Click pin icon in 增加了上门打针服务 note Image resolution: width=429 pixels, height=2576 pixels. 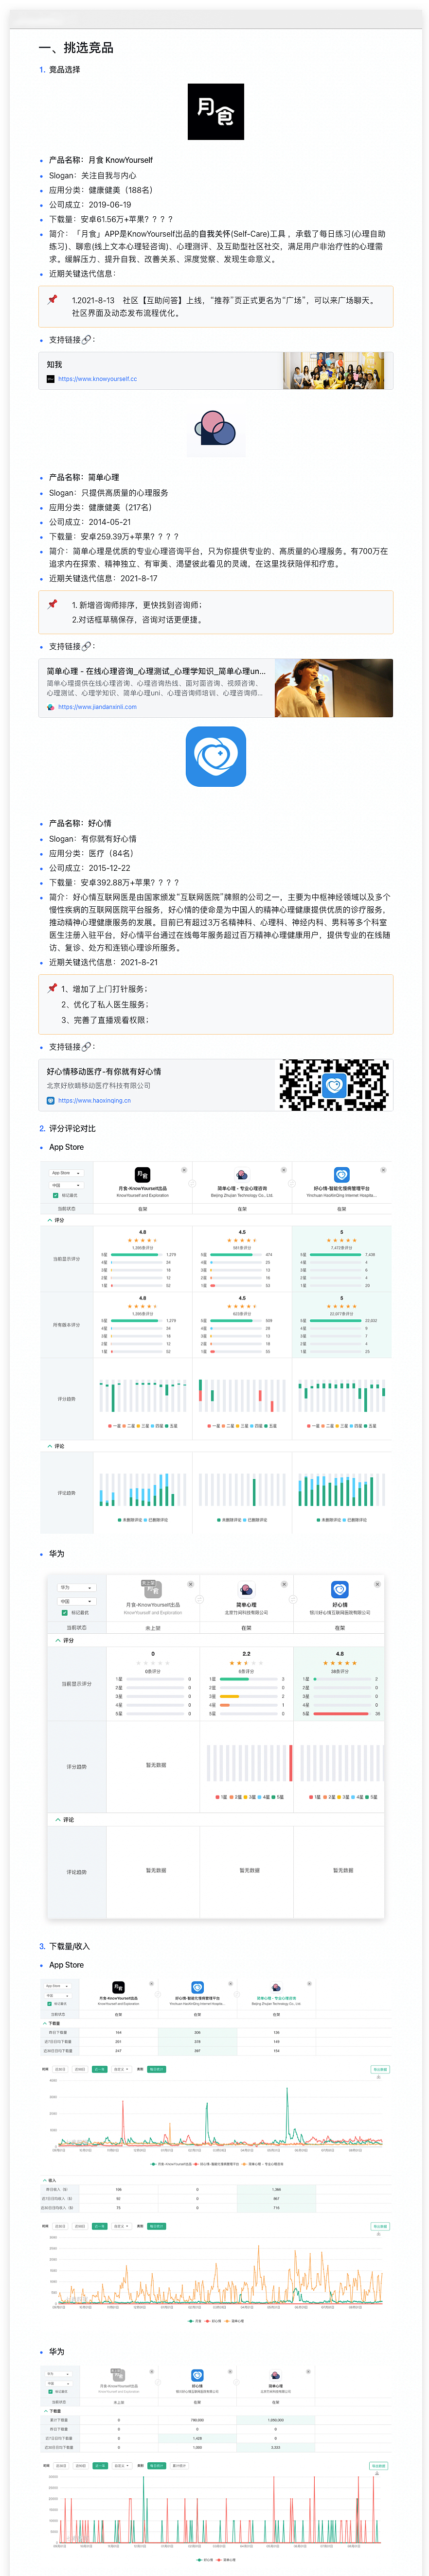click(x=52, y=988)
